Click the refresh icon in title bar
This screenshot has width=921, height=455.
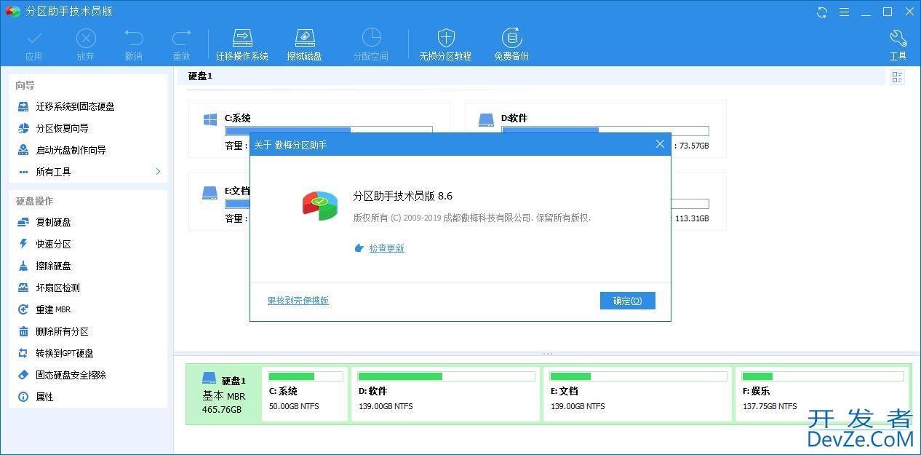[822, 12]
